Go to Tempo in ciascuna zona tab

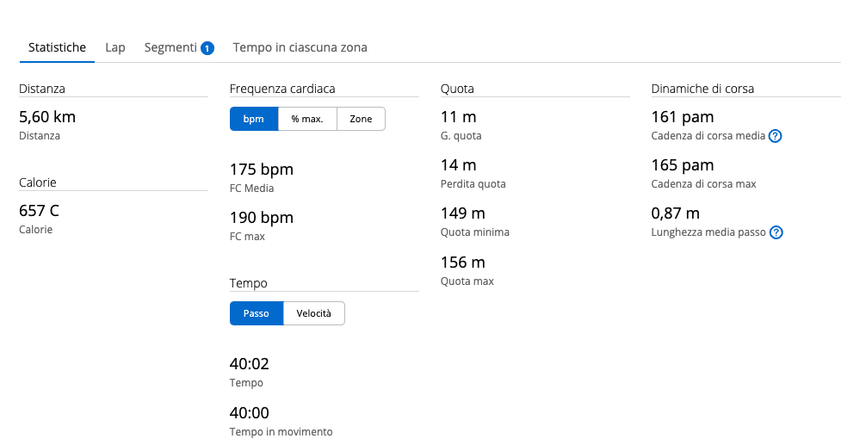pos(300,47)
